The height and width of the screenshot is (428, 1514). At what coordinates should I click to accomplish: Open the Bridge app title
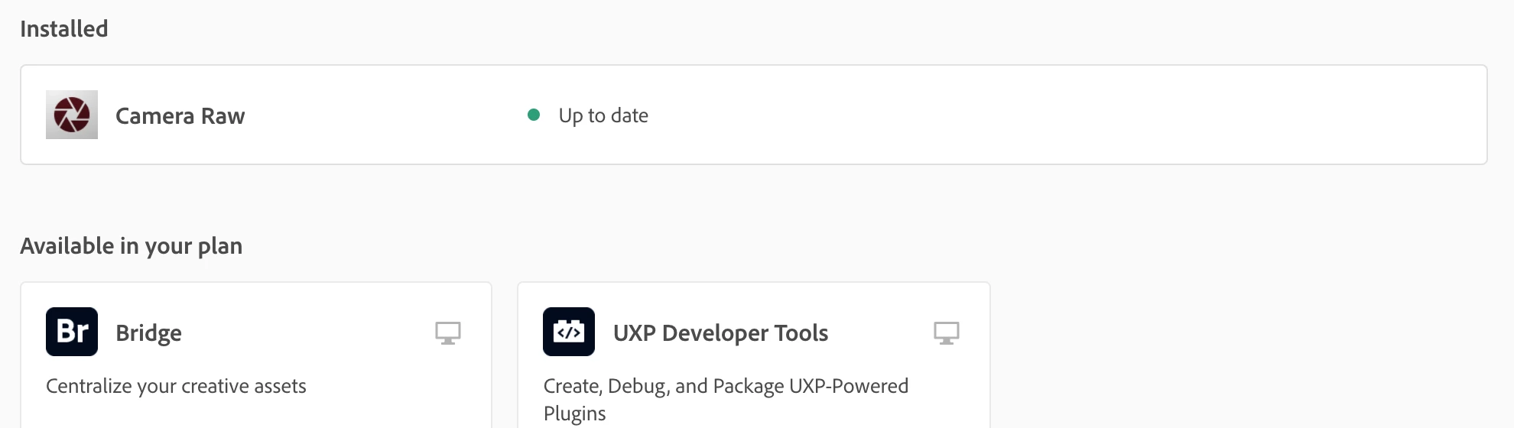click(148, 333)
